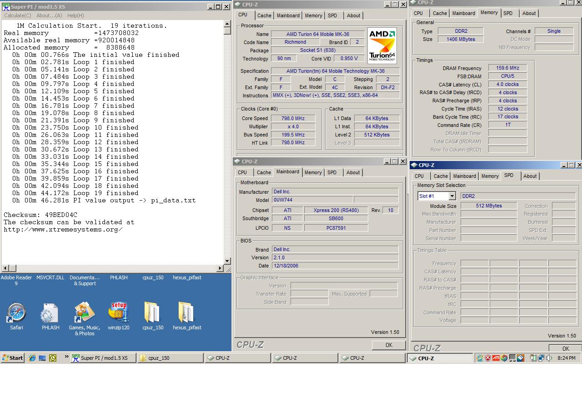Expand the Quick Launch overflow chevron
The image size is (582, 393).
[x=66, y=357]
